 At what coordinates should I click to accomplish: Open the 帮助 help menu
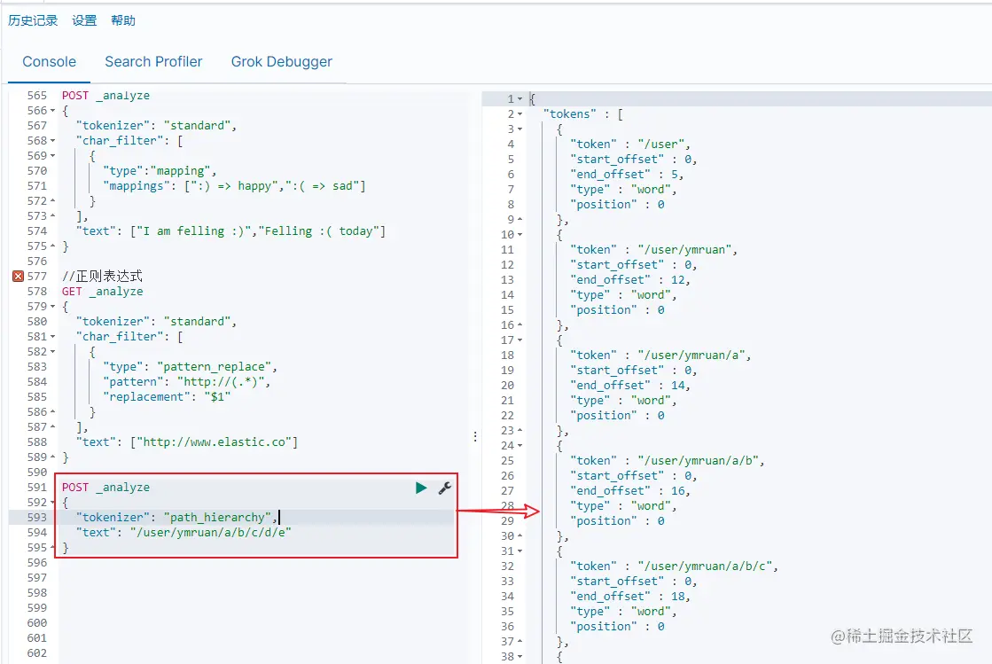(x=123, y=20)
